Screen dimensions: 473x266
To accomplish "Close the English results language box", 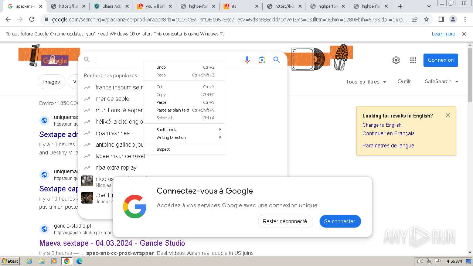I will pyautogui.click(x=448, y=115).
